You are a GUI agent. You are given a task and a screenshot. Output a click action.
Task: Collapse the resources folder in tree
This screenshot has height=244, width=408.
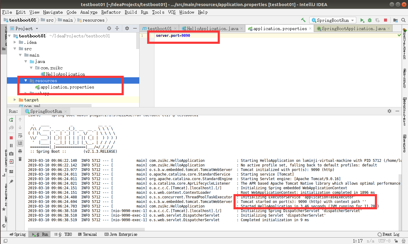point(26,81)
